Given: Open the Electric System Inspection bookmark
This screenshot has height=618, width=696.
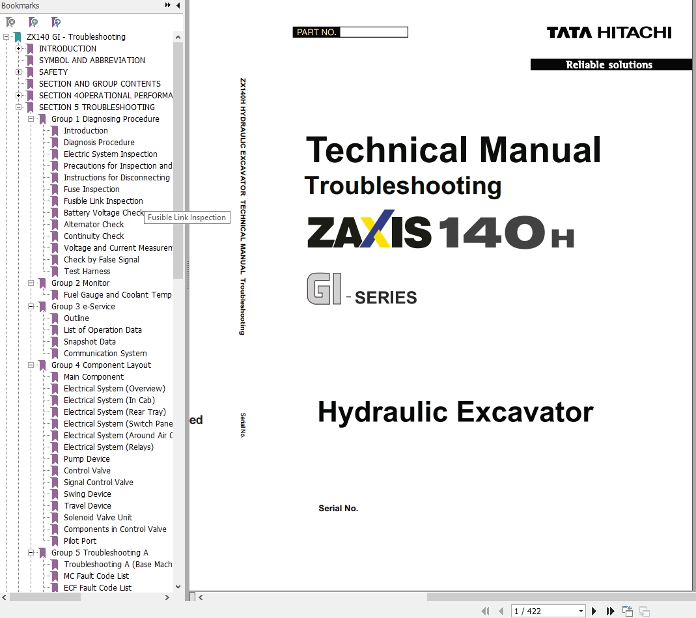Looking at the screenshot, I should (x=111, y=154).
